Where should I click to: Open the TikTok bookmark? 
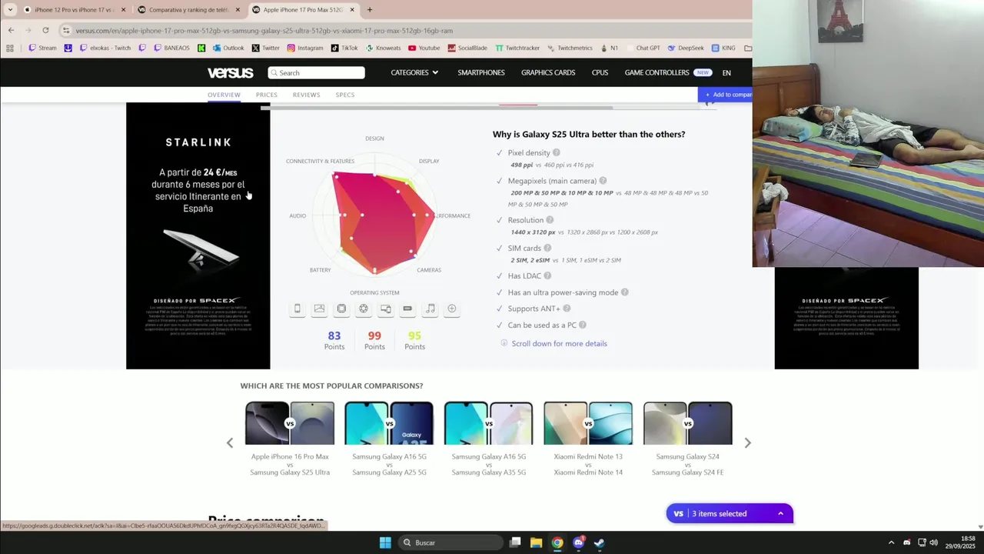coord(344,48)
